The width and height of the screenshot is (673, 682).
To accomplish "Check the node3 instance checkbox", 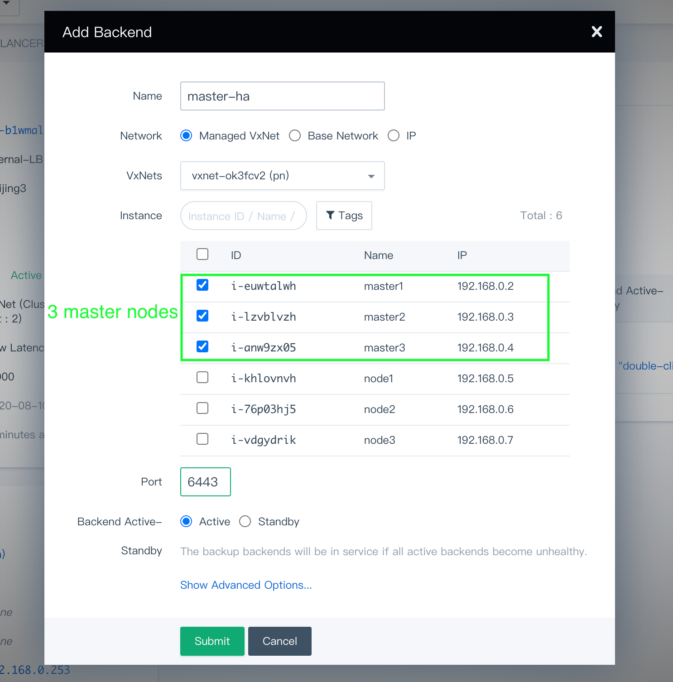I will click(x=202, y=439).
